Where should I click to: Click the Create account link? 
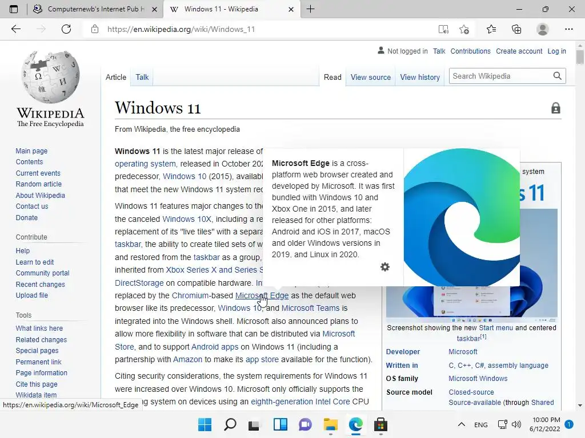[x=519, y=51]
